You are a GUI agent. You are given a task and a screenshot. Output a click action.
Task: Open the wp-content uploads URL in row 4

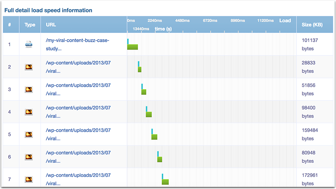tap(78, 112)
